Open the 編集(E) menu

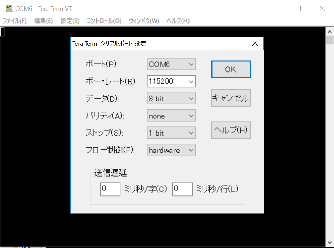43,21
